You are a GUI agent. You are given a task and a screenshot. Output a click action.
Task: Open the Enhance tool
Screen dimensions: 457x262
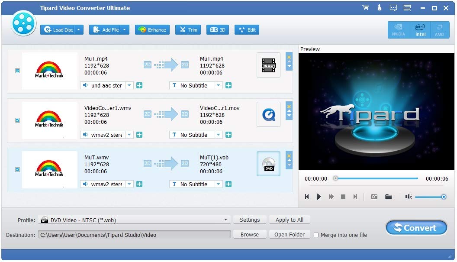pos(152,30)
